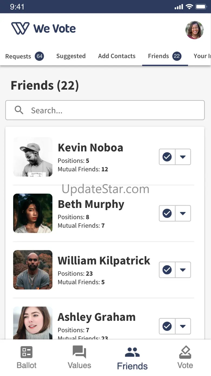Open the Ballot icon in bottom navigation
The image size is (211, 376).
point(27,352)
